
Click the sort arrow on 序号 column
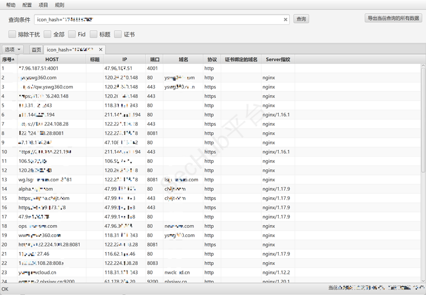click(13, 59)
